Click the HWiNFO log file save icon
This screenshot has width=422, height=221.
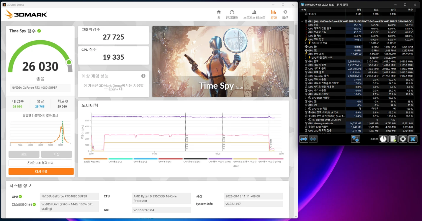pos(393,139)
